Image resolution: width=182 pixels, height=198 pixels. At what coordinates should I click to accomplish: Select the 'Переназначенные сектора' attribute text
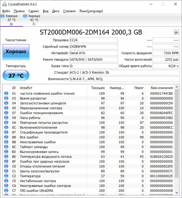click(x=41, y=108)
